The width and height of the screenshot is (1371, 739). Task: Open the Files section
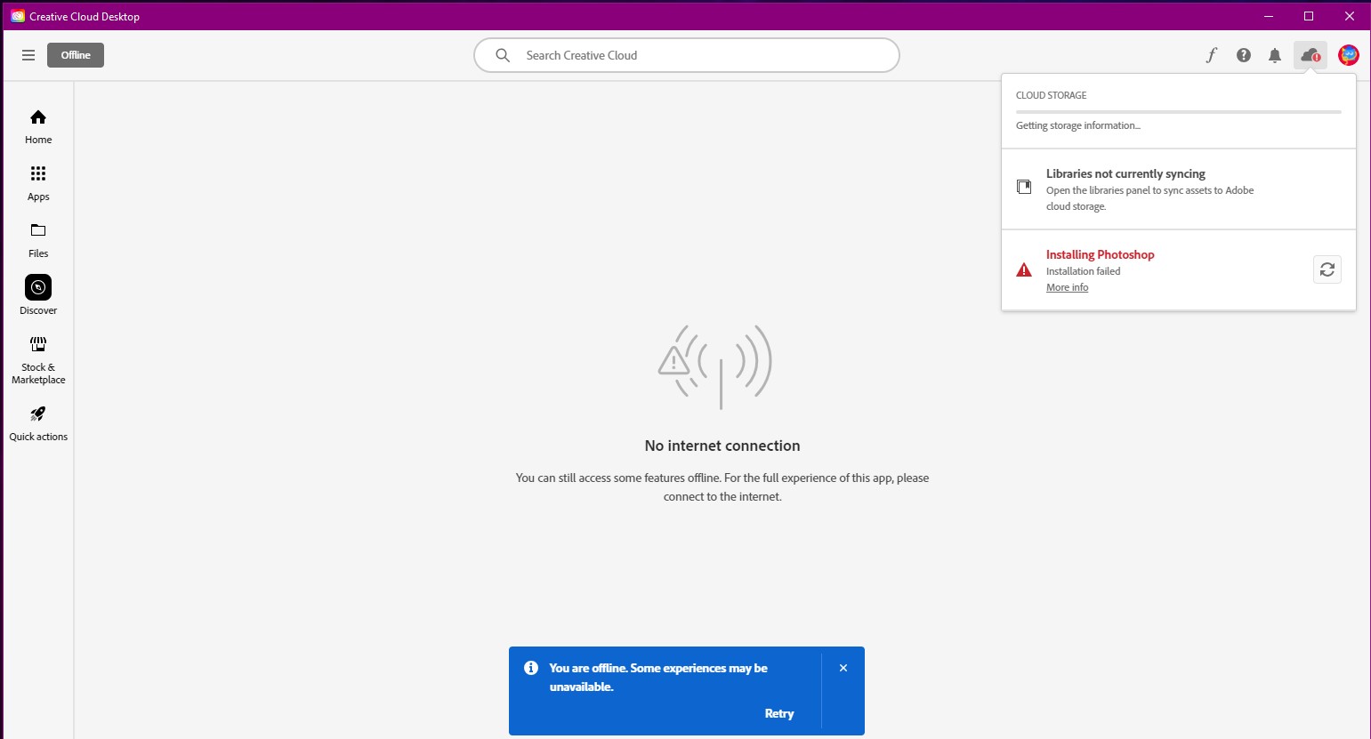click(x=38, y=241)
